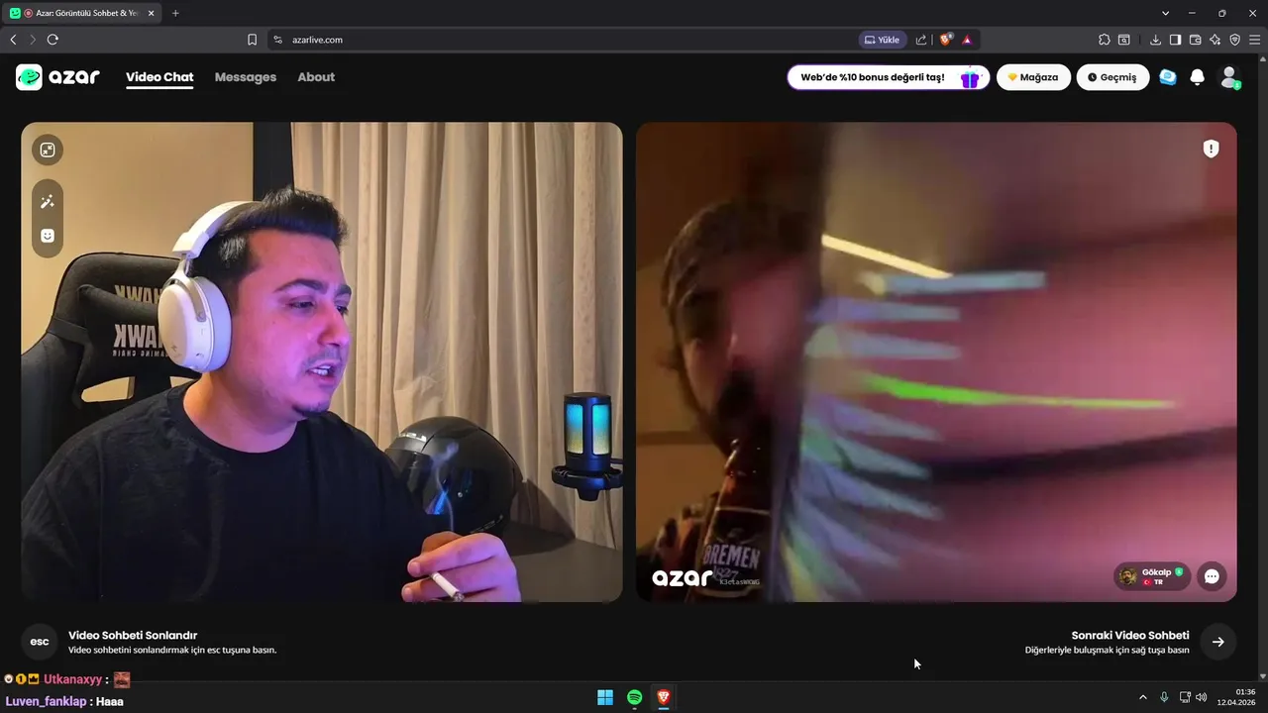Bookmark this page icon

[x=252, y=40]
